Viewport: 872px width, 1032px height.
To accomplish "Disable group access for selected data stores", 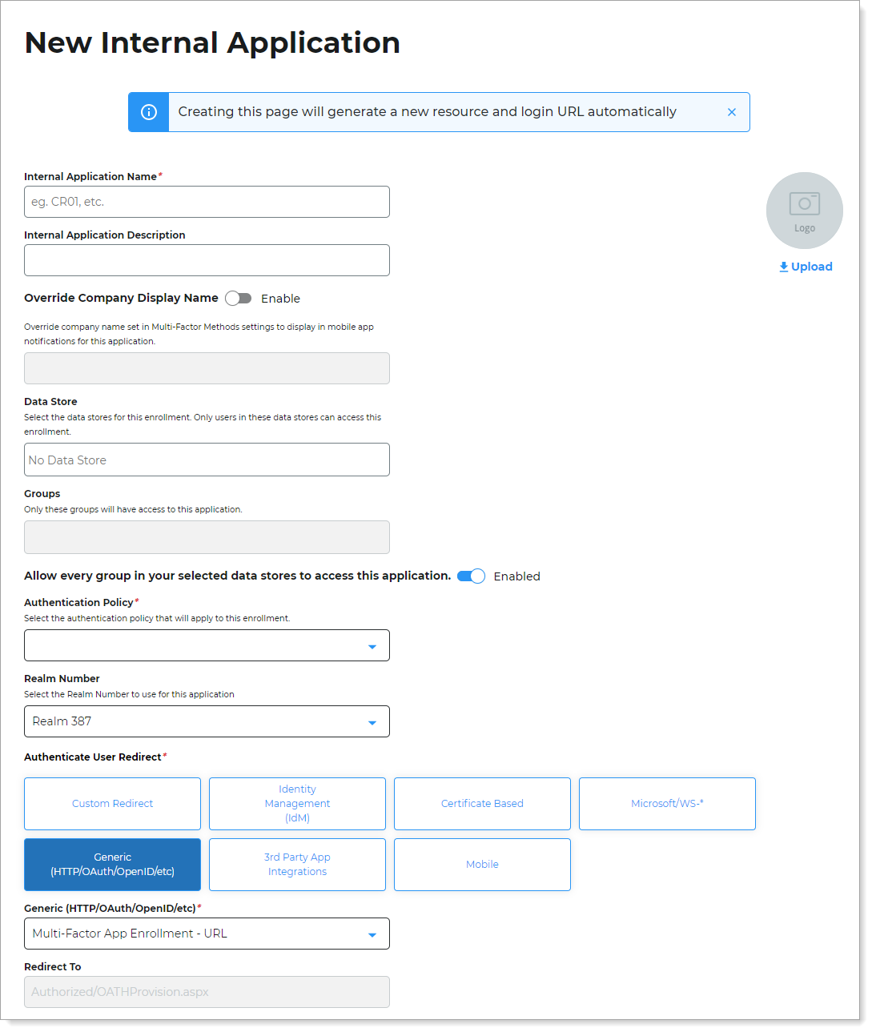I will (471, 576).
